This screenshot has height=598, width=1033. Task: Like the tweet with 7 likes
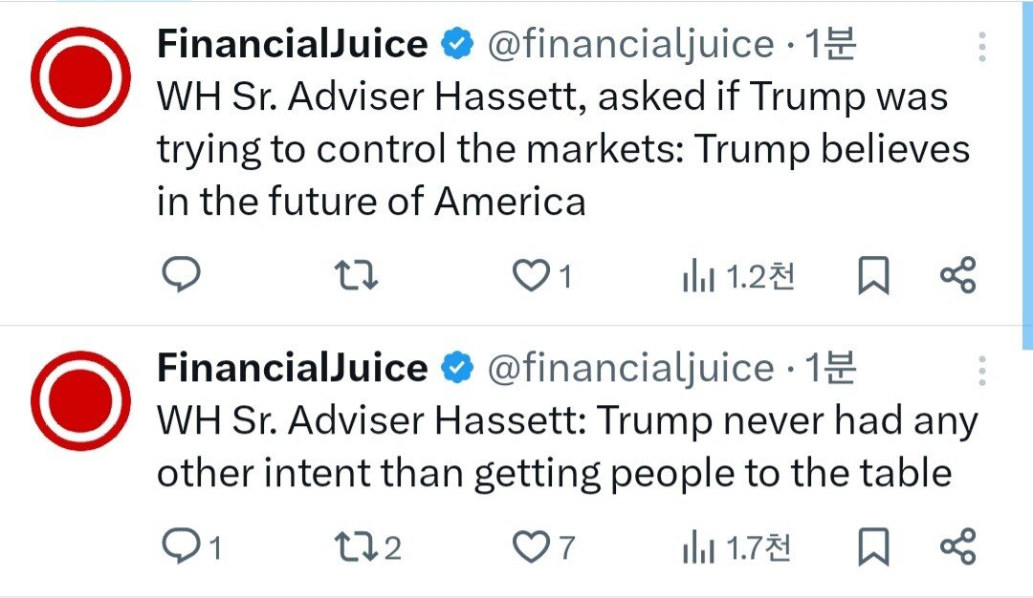click(543, 547)
